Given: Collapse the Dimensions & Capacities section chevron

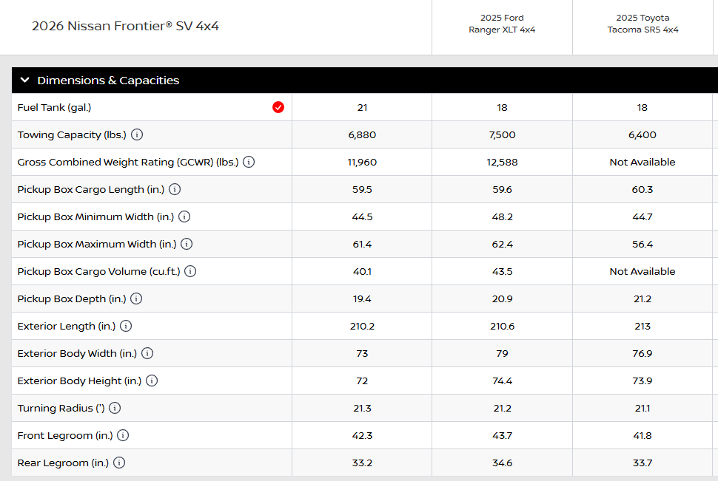Looking at the screenshot, I should tap(25, 81).
